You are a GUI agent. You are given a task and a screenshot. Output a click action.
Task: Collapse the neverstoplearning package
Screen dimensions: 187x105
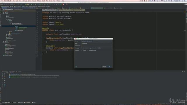[11, 23]
